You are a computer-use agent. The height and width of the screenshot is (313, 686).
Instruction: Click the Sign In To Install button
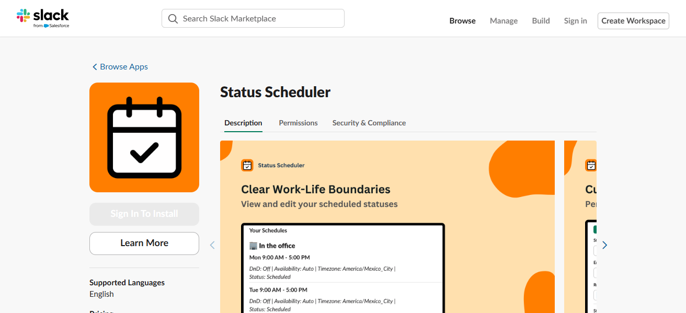point(144,214)
